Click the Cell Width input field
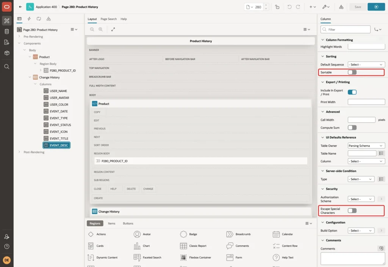388x267 pixels. [361, 120]
